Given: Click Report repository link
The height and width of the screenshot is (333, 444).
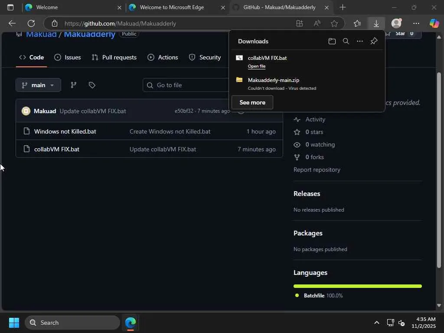Looking at the screenshot, I should [317, 170].
